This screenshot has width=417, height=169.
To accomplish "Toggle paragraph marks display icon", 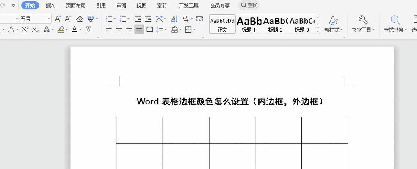I will [x=186, y=19].
